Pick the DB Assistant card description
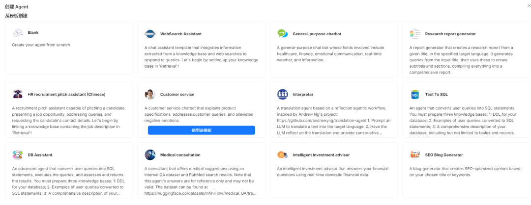 click(68, 180)
